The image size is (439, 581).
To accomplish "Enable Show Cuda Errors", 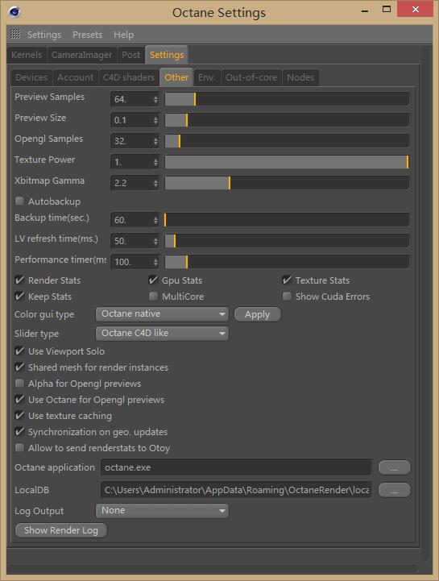I will (x=287, y=296).
